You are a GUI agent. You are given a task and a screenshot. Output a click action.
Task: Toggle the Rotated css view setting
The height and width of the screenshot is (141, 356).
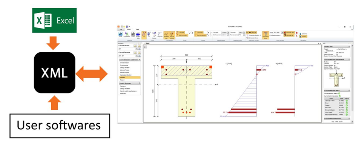(166, 35)
